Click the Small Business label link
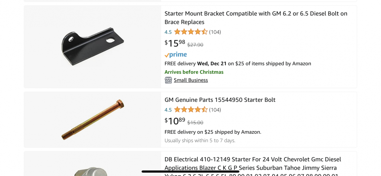The height and width of the screenshot is (176, 381). click(190, 80)
